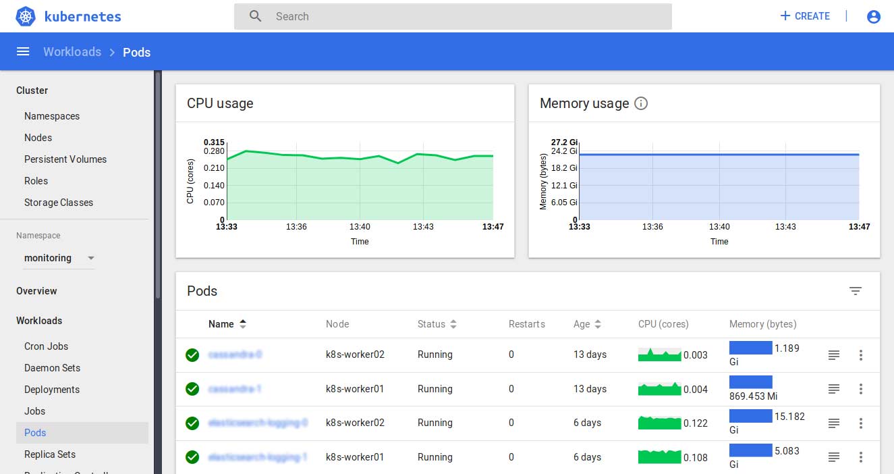Click the memory bar showing 1.189 Gi
894x474 pixels.
pyautogui.click(x=750, y=348)
